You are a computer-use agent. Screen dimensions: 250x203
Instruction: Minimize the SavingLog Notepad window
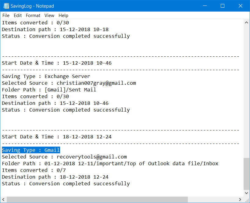pyautogui.click(x=205, y=6)
